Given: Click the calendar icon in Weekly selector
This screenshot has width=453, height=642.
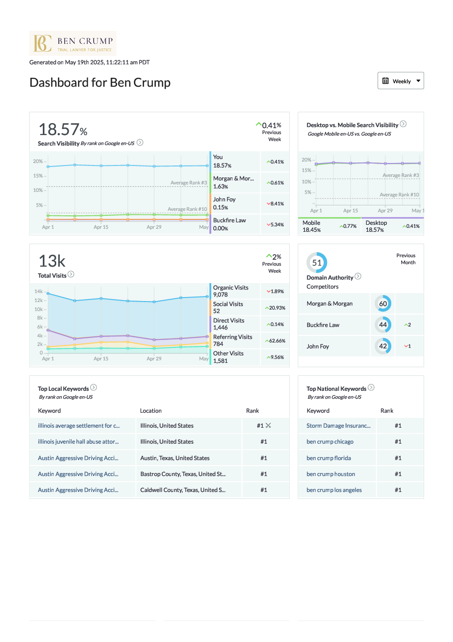Looking at the screenshot, I should [386, 81].
